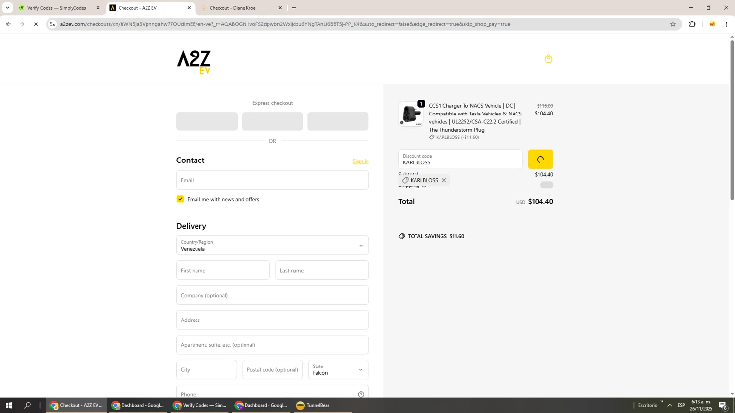Show hidden system tray icons
Screen dimensions: 735x413
[670, 405]
